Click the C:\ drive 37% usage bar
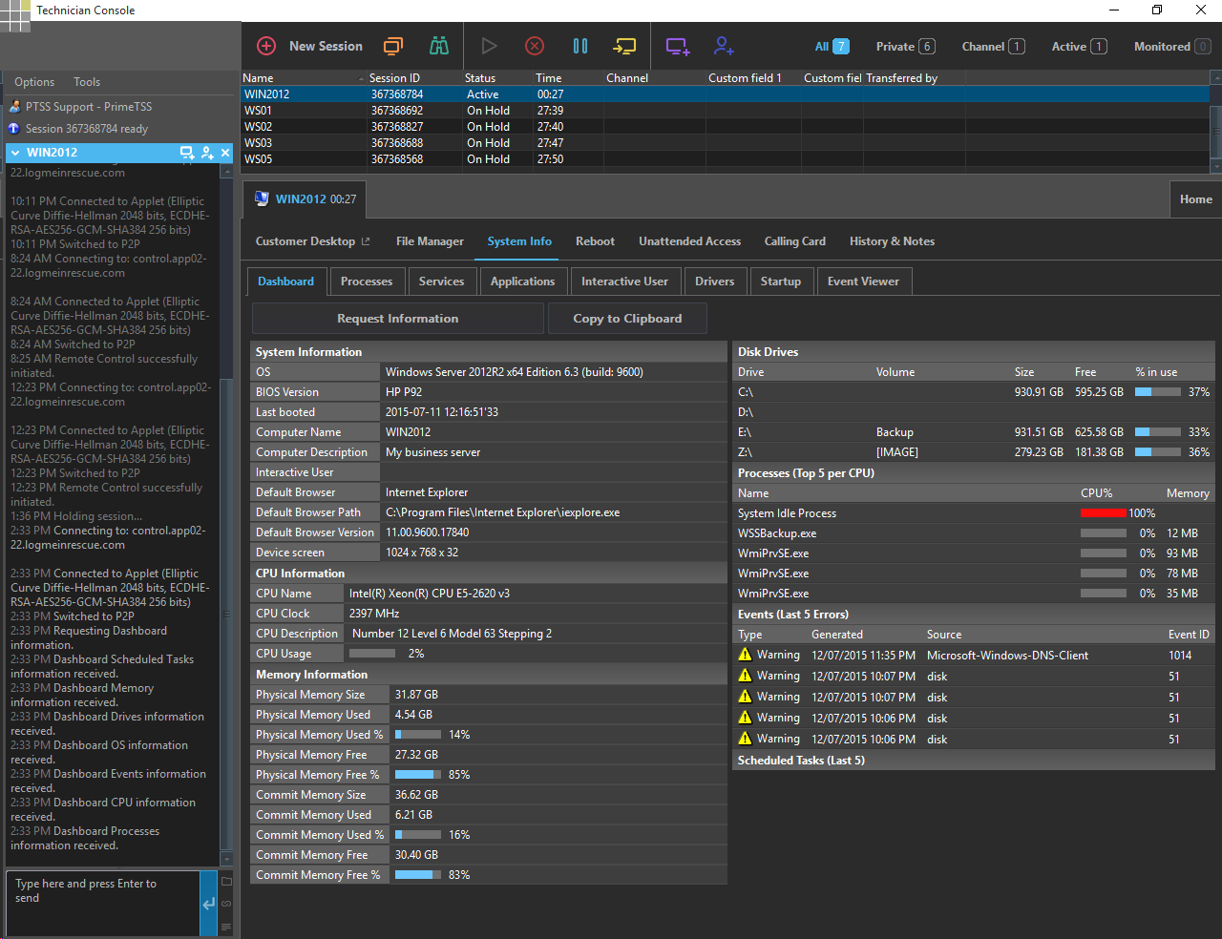This screenshot has width=1222, height=939. (x=1158, y=392)
